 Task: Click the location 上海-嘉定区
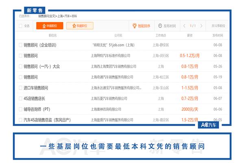161,120
